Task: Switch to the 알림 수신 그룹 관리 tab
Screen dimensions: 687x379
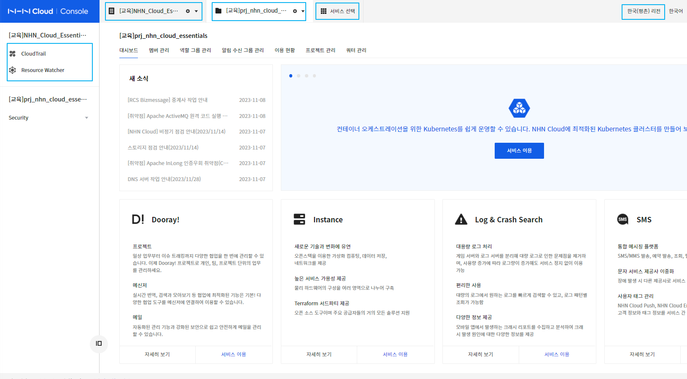Action: coord(243,51)
